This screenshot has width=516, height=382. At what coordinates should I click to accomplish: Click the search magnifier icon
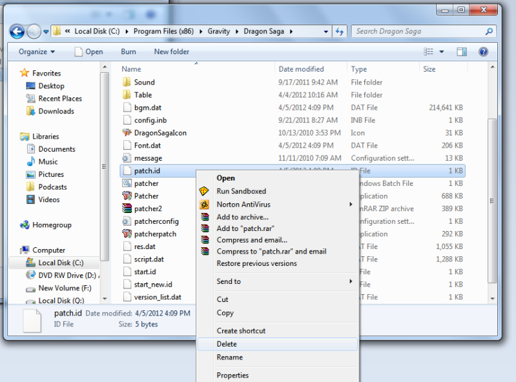click(489, 31)
